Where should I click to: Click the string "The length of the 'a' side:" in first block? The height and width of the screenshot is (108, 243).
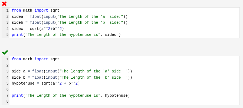click(x=90, y=16)
